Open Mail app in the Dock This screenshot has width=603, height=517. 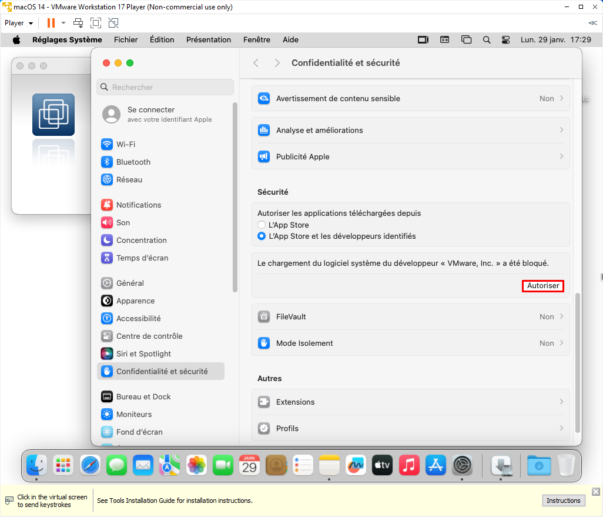coord(143,465)
